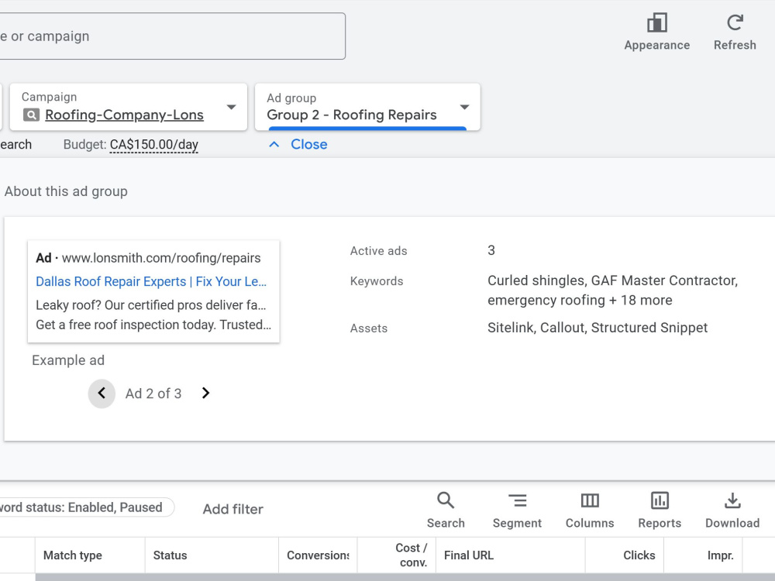Click the Active ads count '3'
775x581 pixels.
point(491,250)
